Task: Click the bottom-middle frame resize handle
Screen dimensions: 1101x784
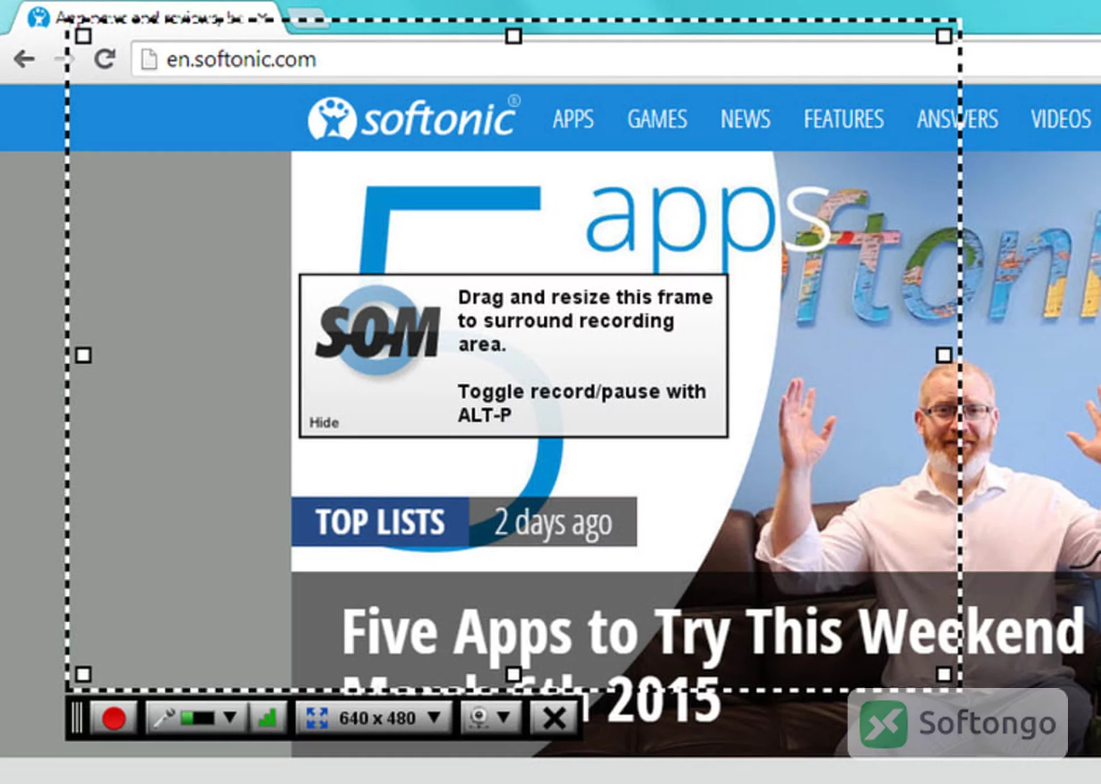Action: [x=514, y=674]
